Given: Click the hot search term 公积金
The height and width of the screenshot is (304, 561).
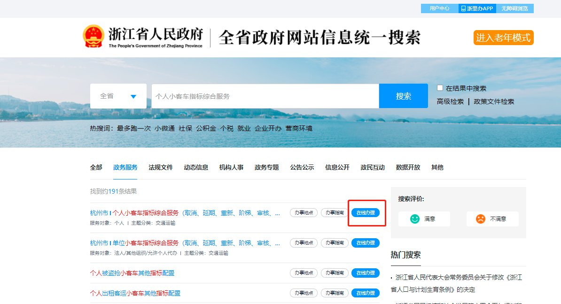Looking at the screenshot, I should click(206, 128).
